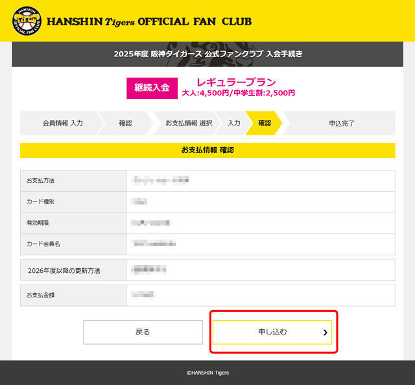Click the HANSHIN Tigers OFFICIAL FAN CLUB title
The width and height of the screenshot is (415, 385).
tap(149, 21)
